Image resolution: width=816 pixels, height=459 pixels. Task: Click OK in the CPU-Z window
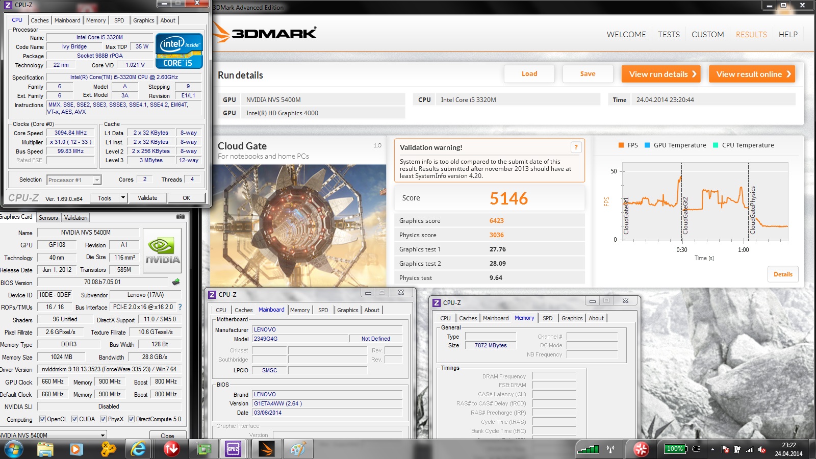coord(187,198)
